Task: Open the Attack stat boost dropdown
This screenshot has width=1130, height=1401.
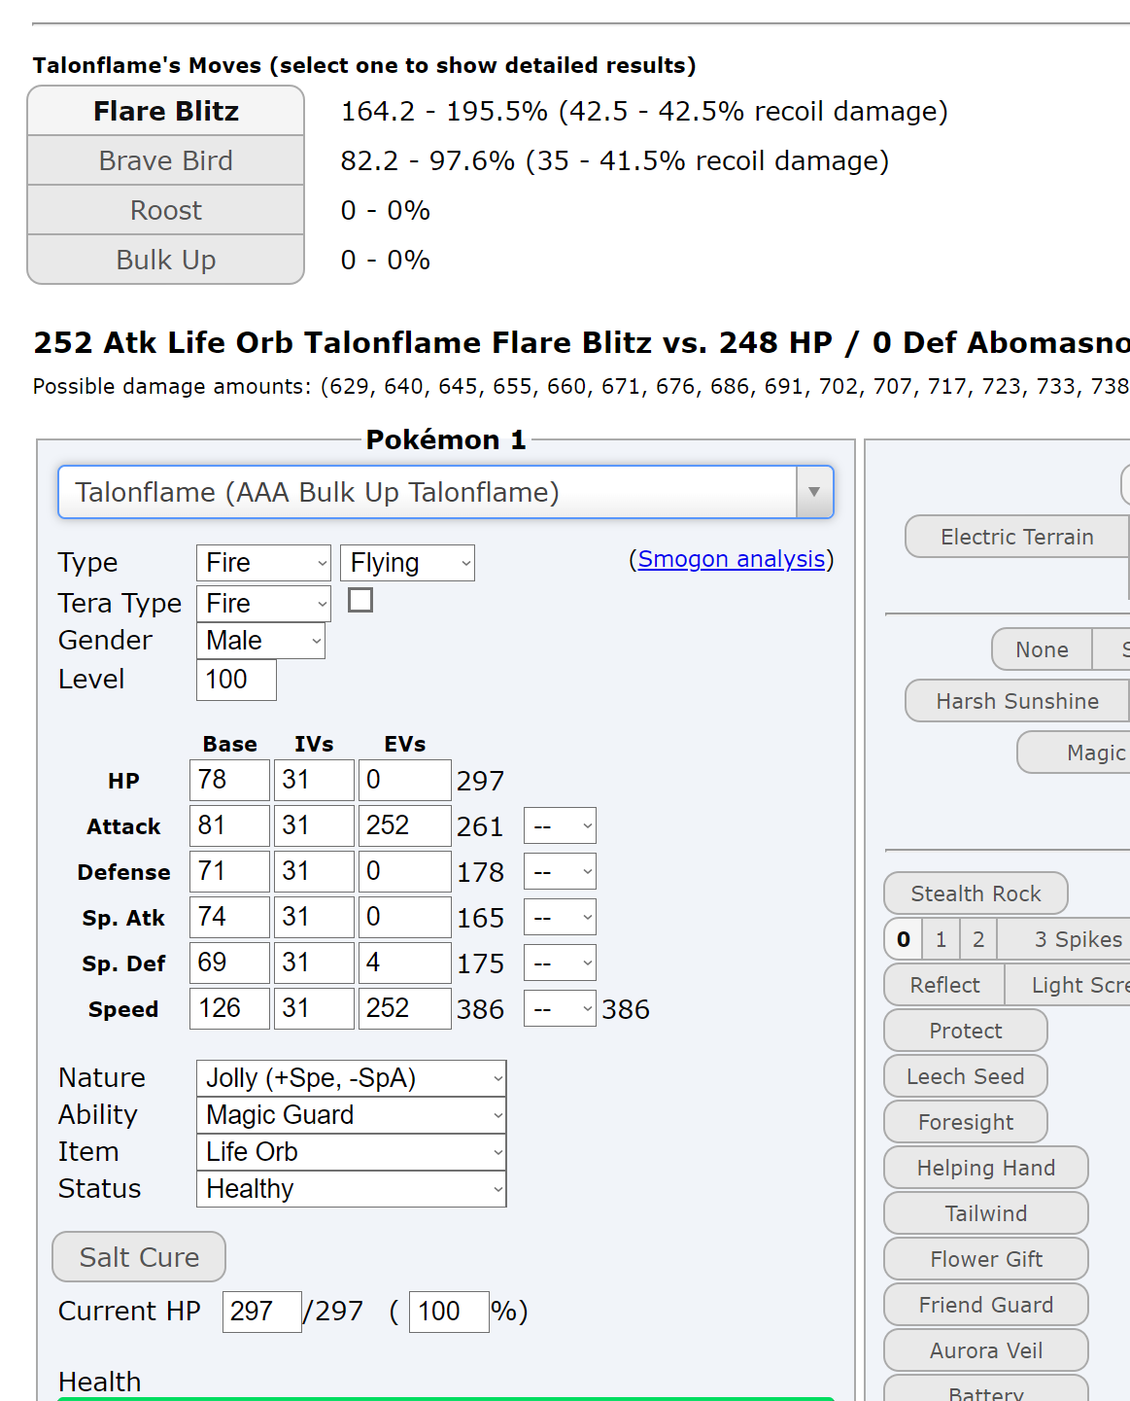Action: [560, 825]
